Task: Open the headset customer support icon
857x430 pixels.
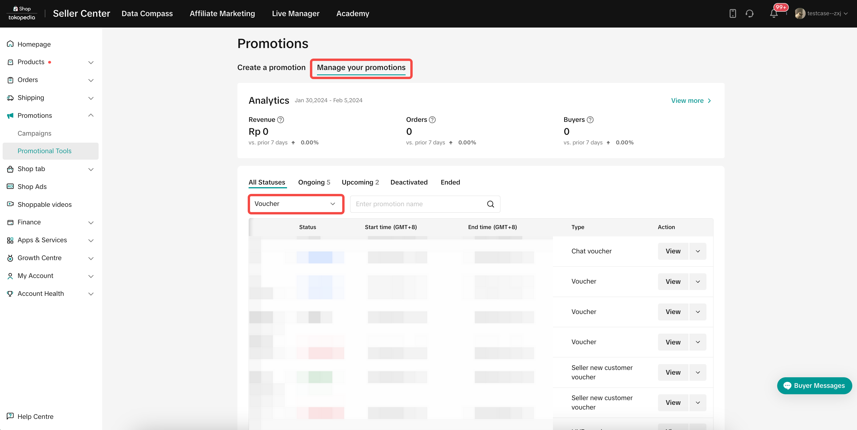Action: [x=749, y=13]
